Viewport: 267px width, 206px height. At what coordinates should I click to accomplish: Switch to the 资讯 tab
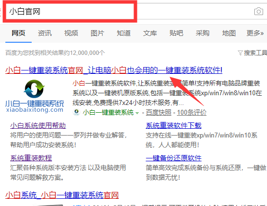click(x=45, y=33)
